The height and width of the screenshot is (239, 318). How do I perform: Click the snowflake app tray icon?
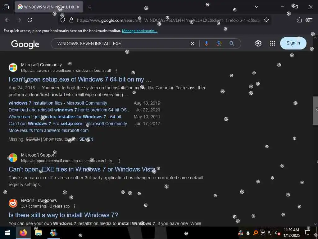tap(263, 233)
